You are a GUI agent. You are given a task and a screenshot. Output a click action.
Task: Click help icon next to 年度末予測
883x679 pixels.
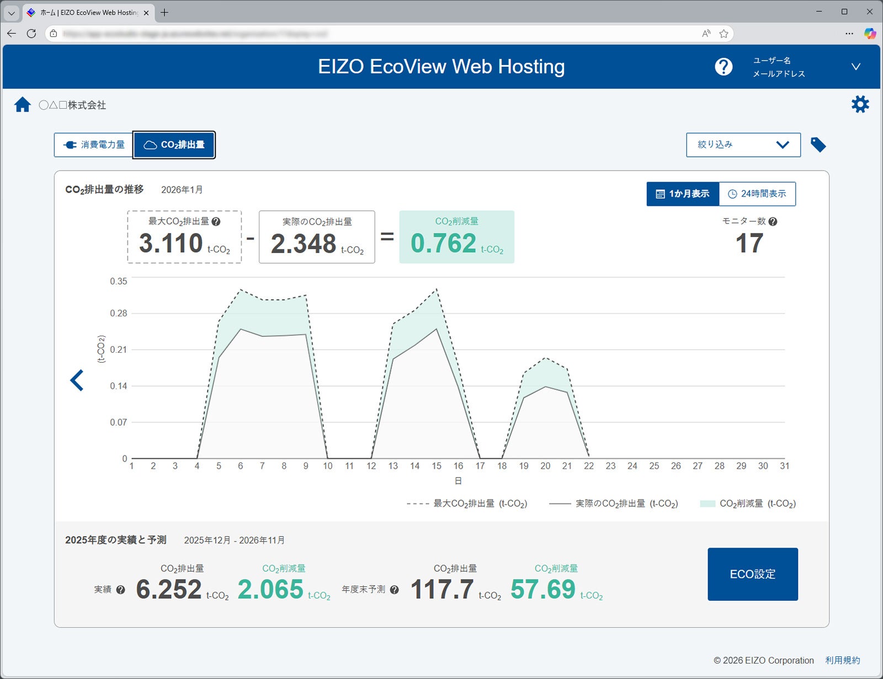pos(394,590)
